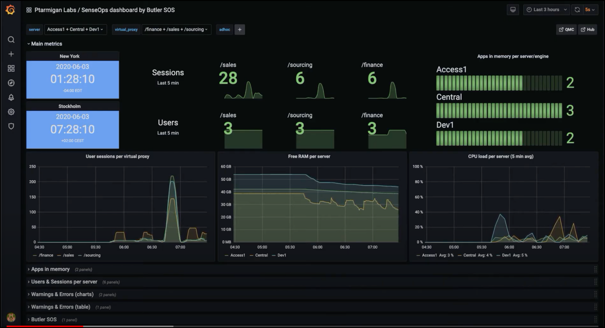Open the Alerting bell icon
This screenshot has height=328, width=605.
tap(11, 97)
